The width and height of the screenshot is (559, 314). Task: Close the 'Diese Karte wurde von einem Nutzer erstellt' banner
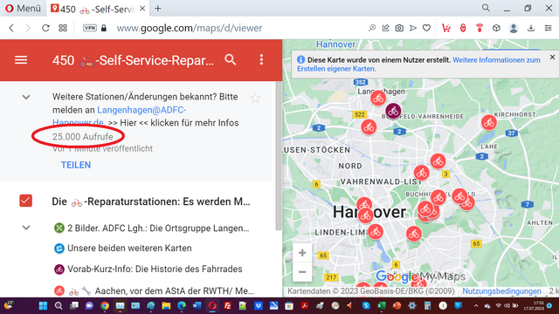pyautogui.click(x=552, y=57)
